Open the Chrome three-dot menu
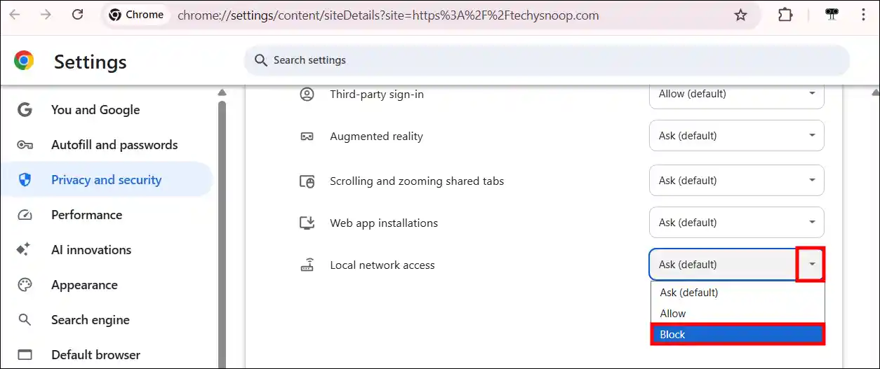Image resolution: width=880 pixels, height=369 pixels. click(x=865, y=15)
